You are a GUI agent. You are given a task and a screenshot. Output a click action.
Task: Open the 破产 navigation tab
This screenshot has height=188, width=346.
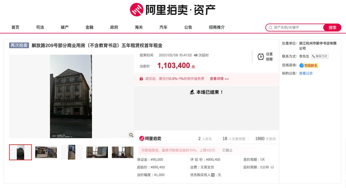tap(65, 27)
